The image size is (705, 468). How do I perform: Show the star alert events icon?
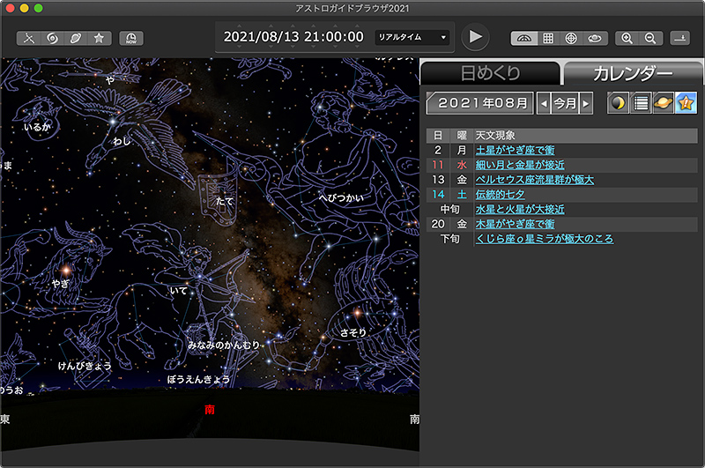click(686, 103)
